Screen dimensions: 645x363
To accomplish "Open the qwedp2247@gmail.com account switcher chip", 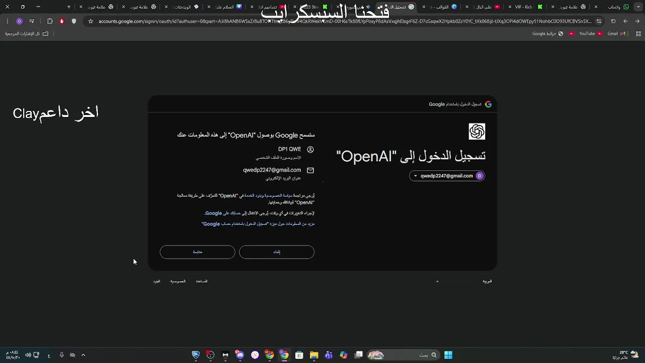I will point(447,176).
